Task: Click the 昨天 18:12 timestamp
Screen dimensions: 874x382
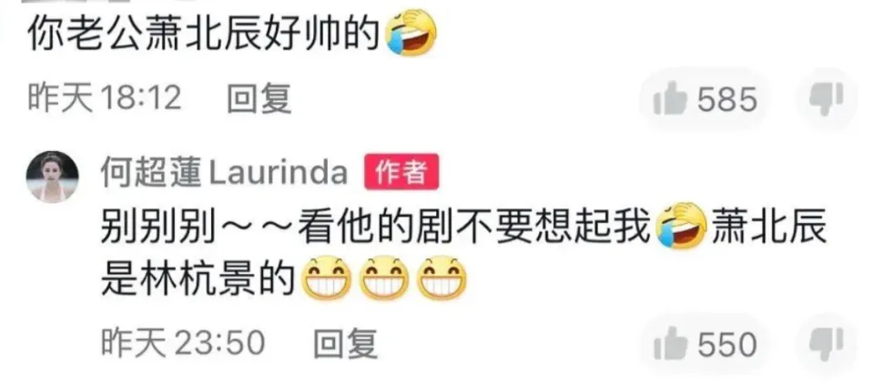Action: (x=105, y=100)
